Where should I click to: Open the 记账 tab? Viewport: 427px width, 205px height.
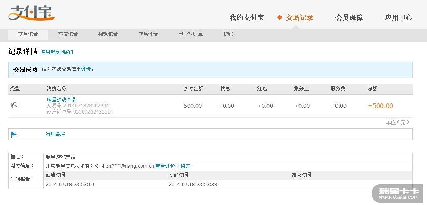click(x=228, y=34)
